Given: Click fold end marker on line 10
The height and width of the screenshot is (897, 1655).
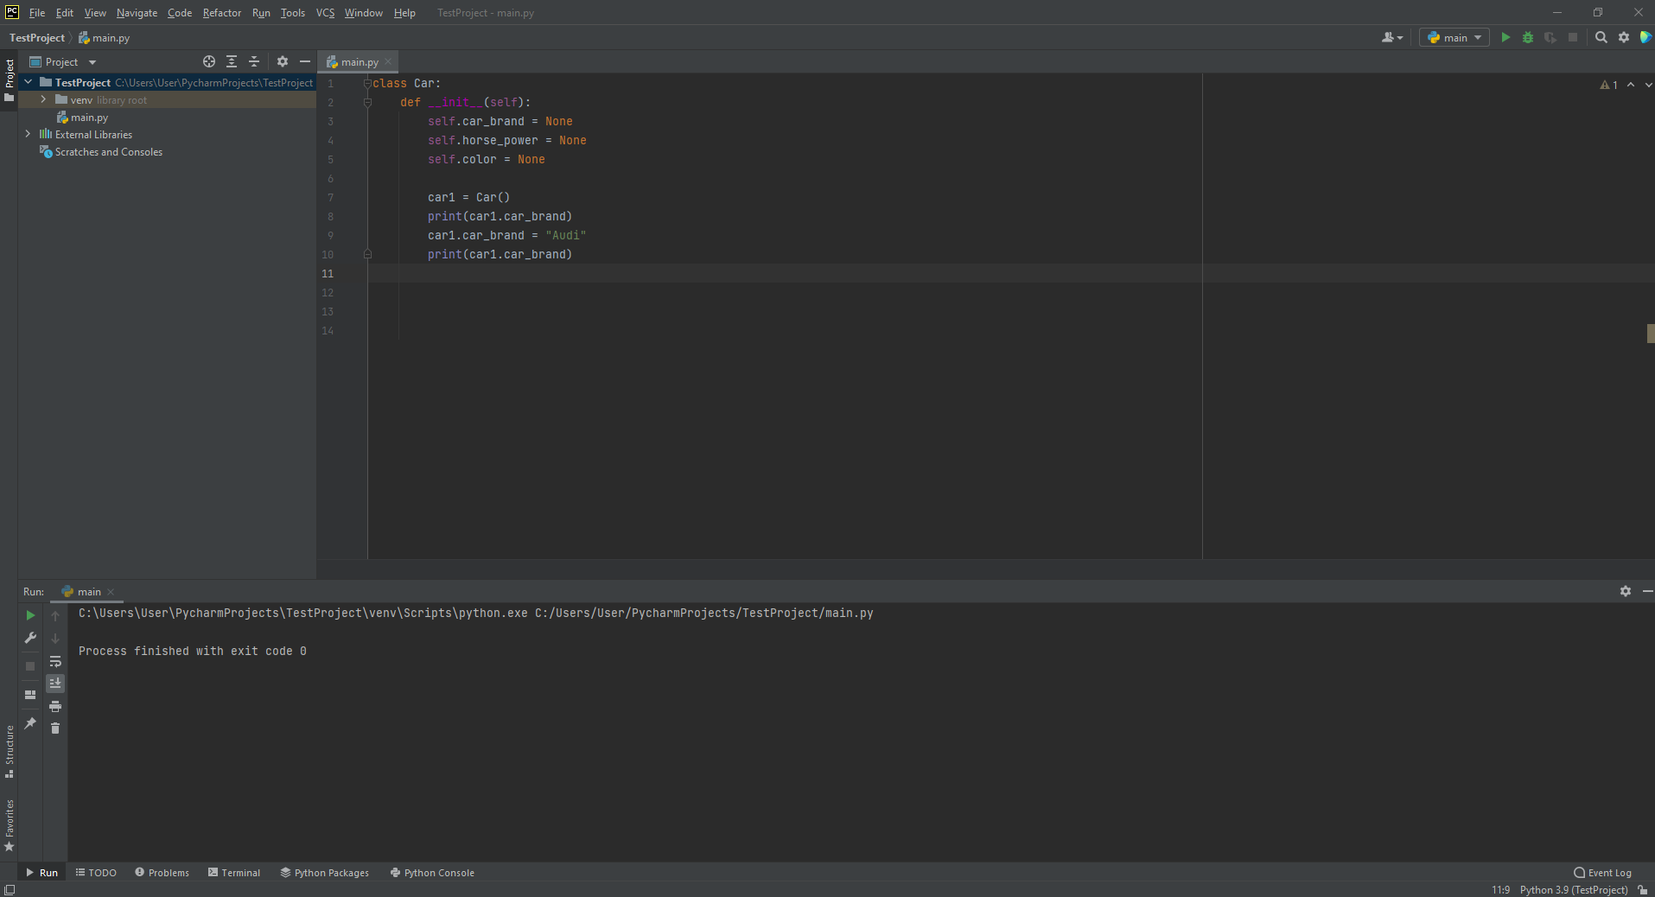Looking at the screenshot, I should point(367,254).
